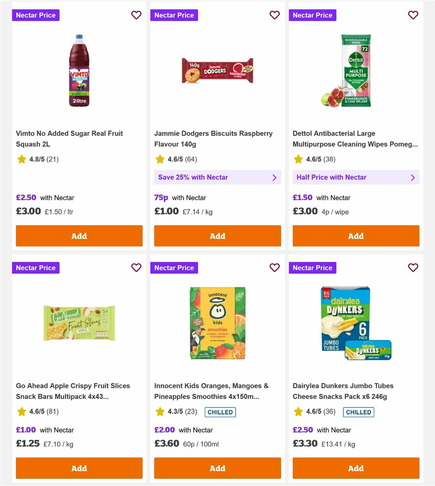Screen dimensions: 435x486
Task: Click the heart icon on Jammie Dodgers
Action: (x=275, y=15)
